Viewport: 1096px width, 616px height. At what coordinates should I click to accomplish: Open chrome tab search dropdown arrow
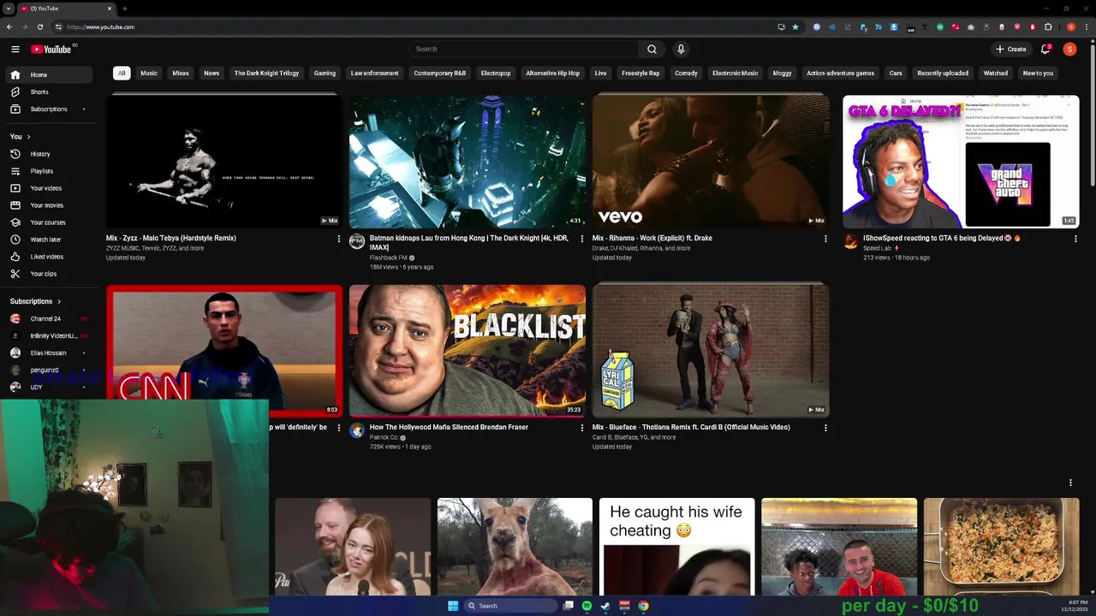(x=9, y=9)
